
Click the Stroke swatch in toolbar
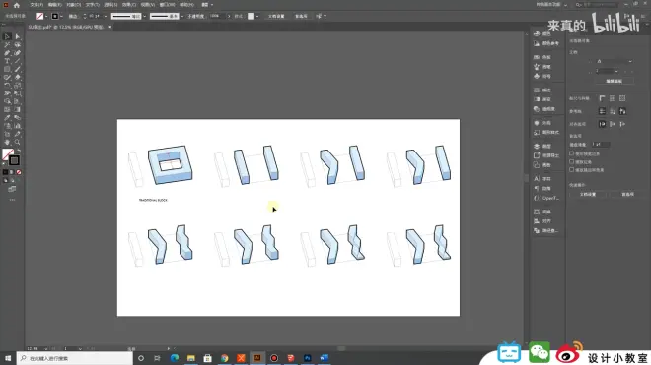[x=14, y=160]
